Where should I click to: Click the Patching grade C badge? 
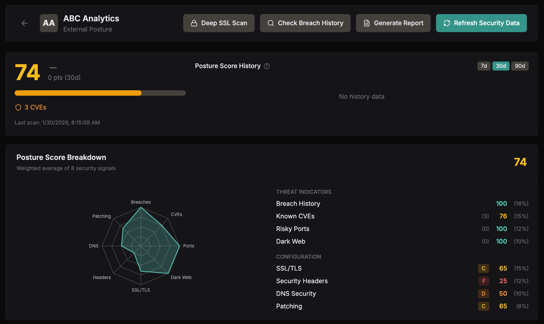point(483,306)
